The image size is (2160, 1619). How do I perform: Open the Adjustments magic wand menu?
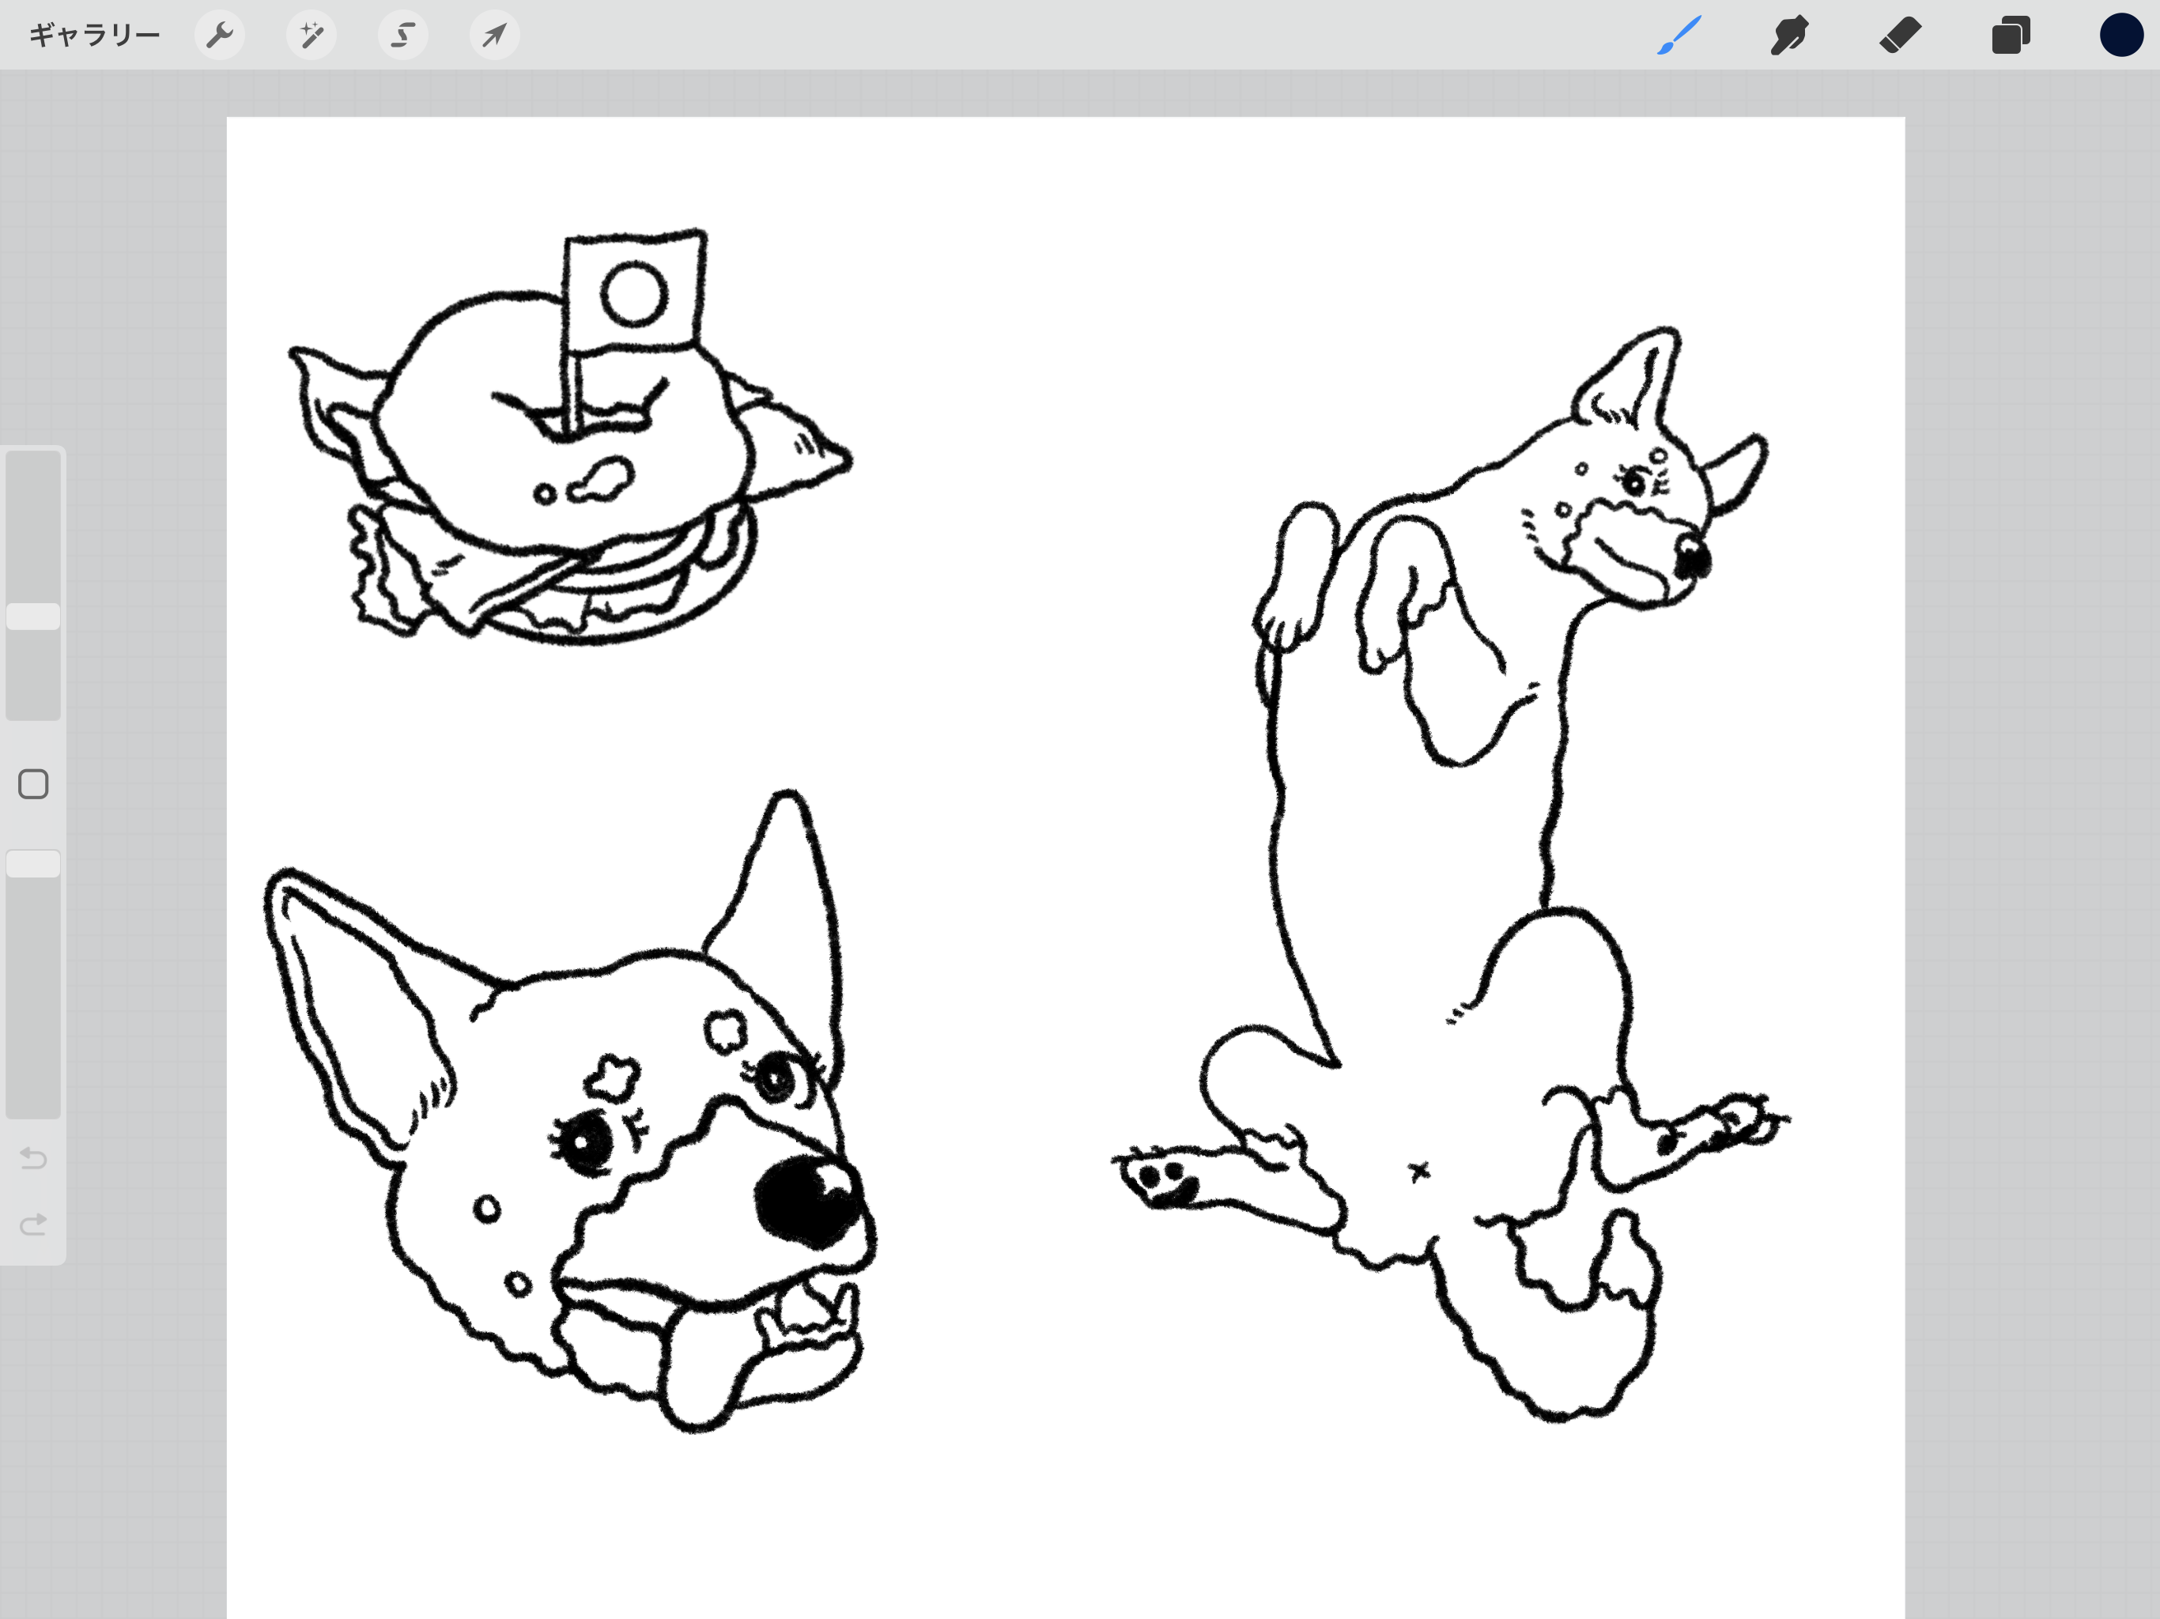[x=312, y=36]
